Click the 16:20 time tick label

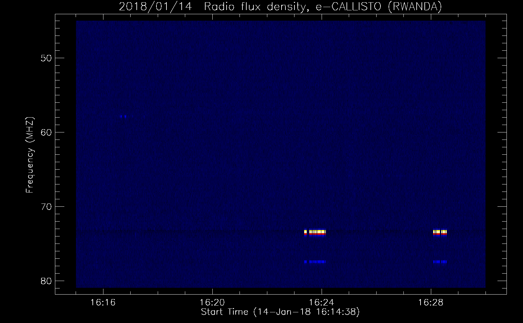click(212, 303)
